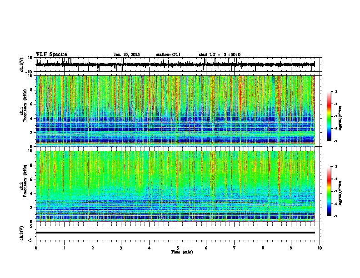Click time axis tick label "9"
Image resolution: width=360 pixels, height=278 pixels.
291,248
